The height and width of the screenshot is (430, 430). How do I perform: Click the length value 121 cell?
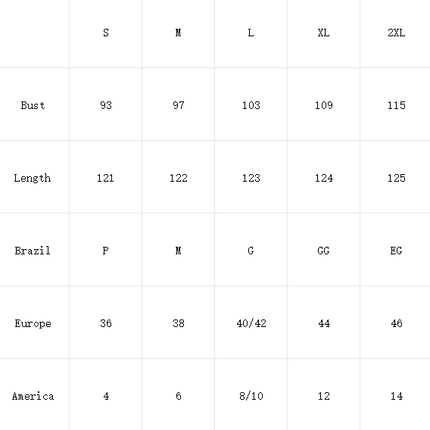[x=105, y=178]
